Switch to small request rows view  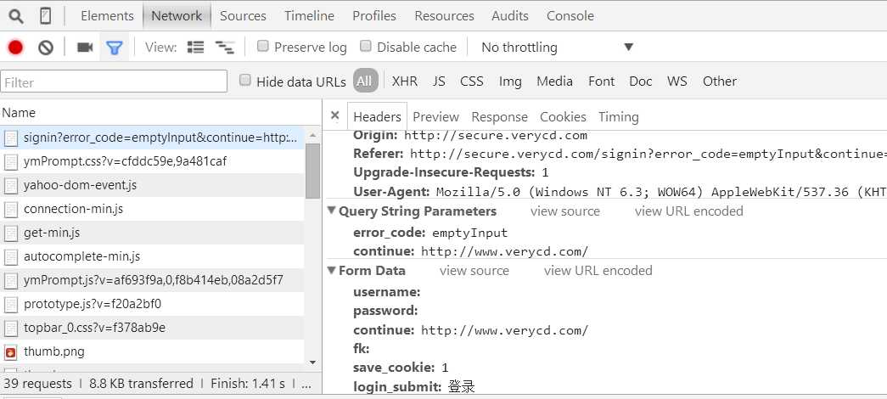(x=225, y=48)
